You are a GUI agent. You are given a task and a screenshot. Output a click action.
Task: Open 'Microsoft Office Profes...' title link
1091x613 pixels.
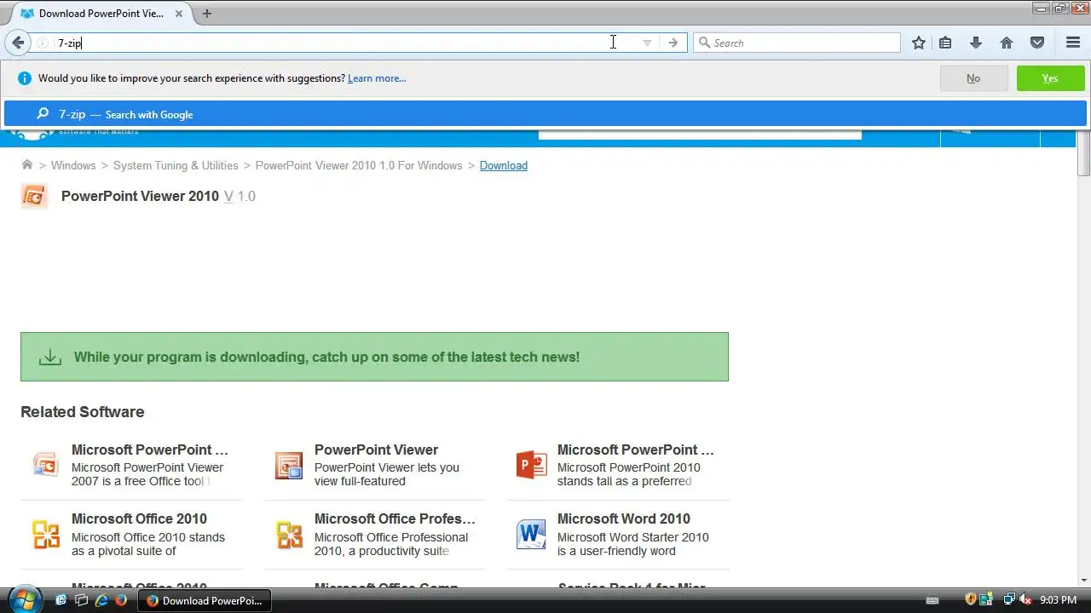point(395,518)
